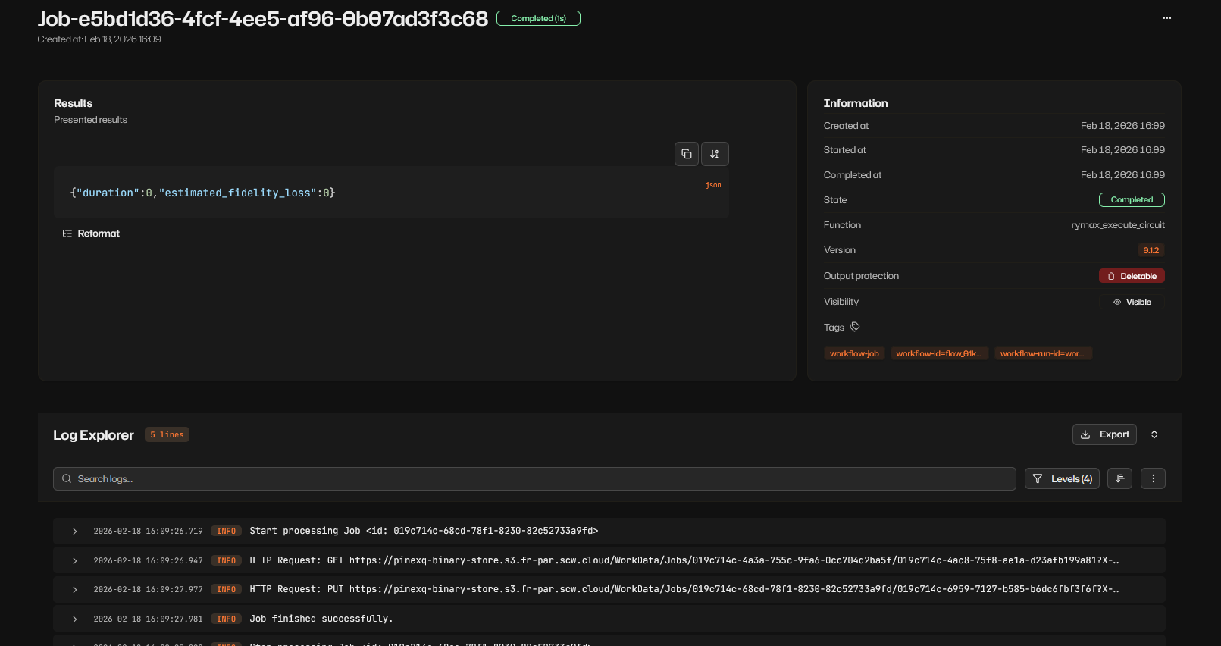This screenshot has width=1221, height=646.
Task: Select the workflow-id=flow_01k tag
Action: [x=938, y=353]
